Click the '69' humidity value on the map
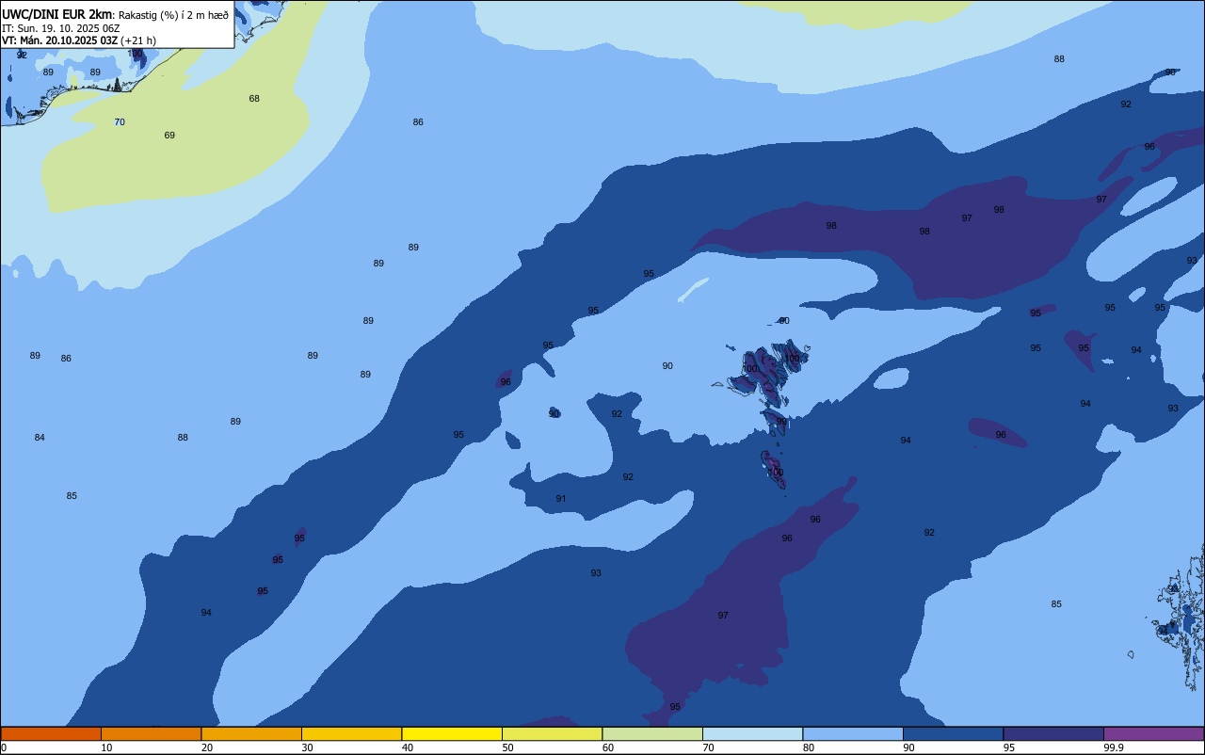The height and width of the screenshot is (755, 1205). click(169, 136)
